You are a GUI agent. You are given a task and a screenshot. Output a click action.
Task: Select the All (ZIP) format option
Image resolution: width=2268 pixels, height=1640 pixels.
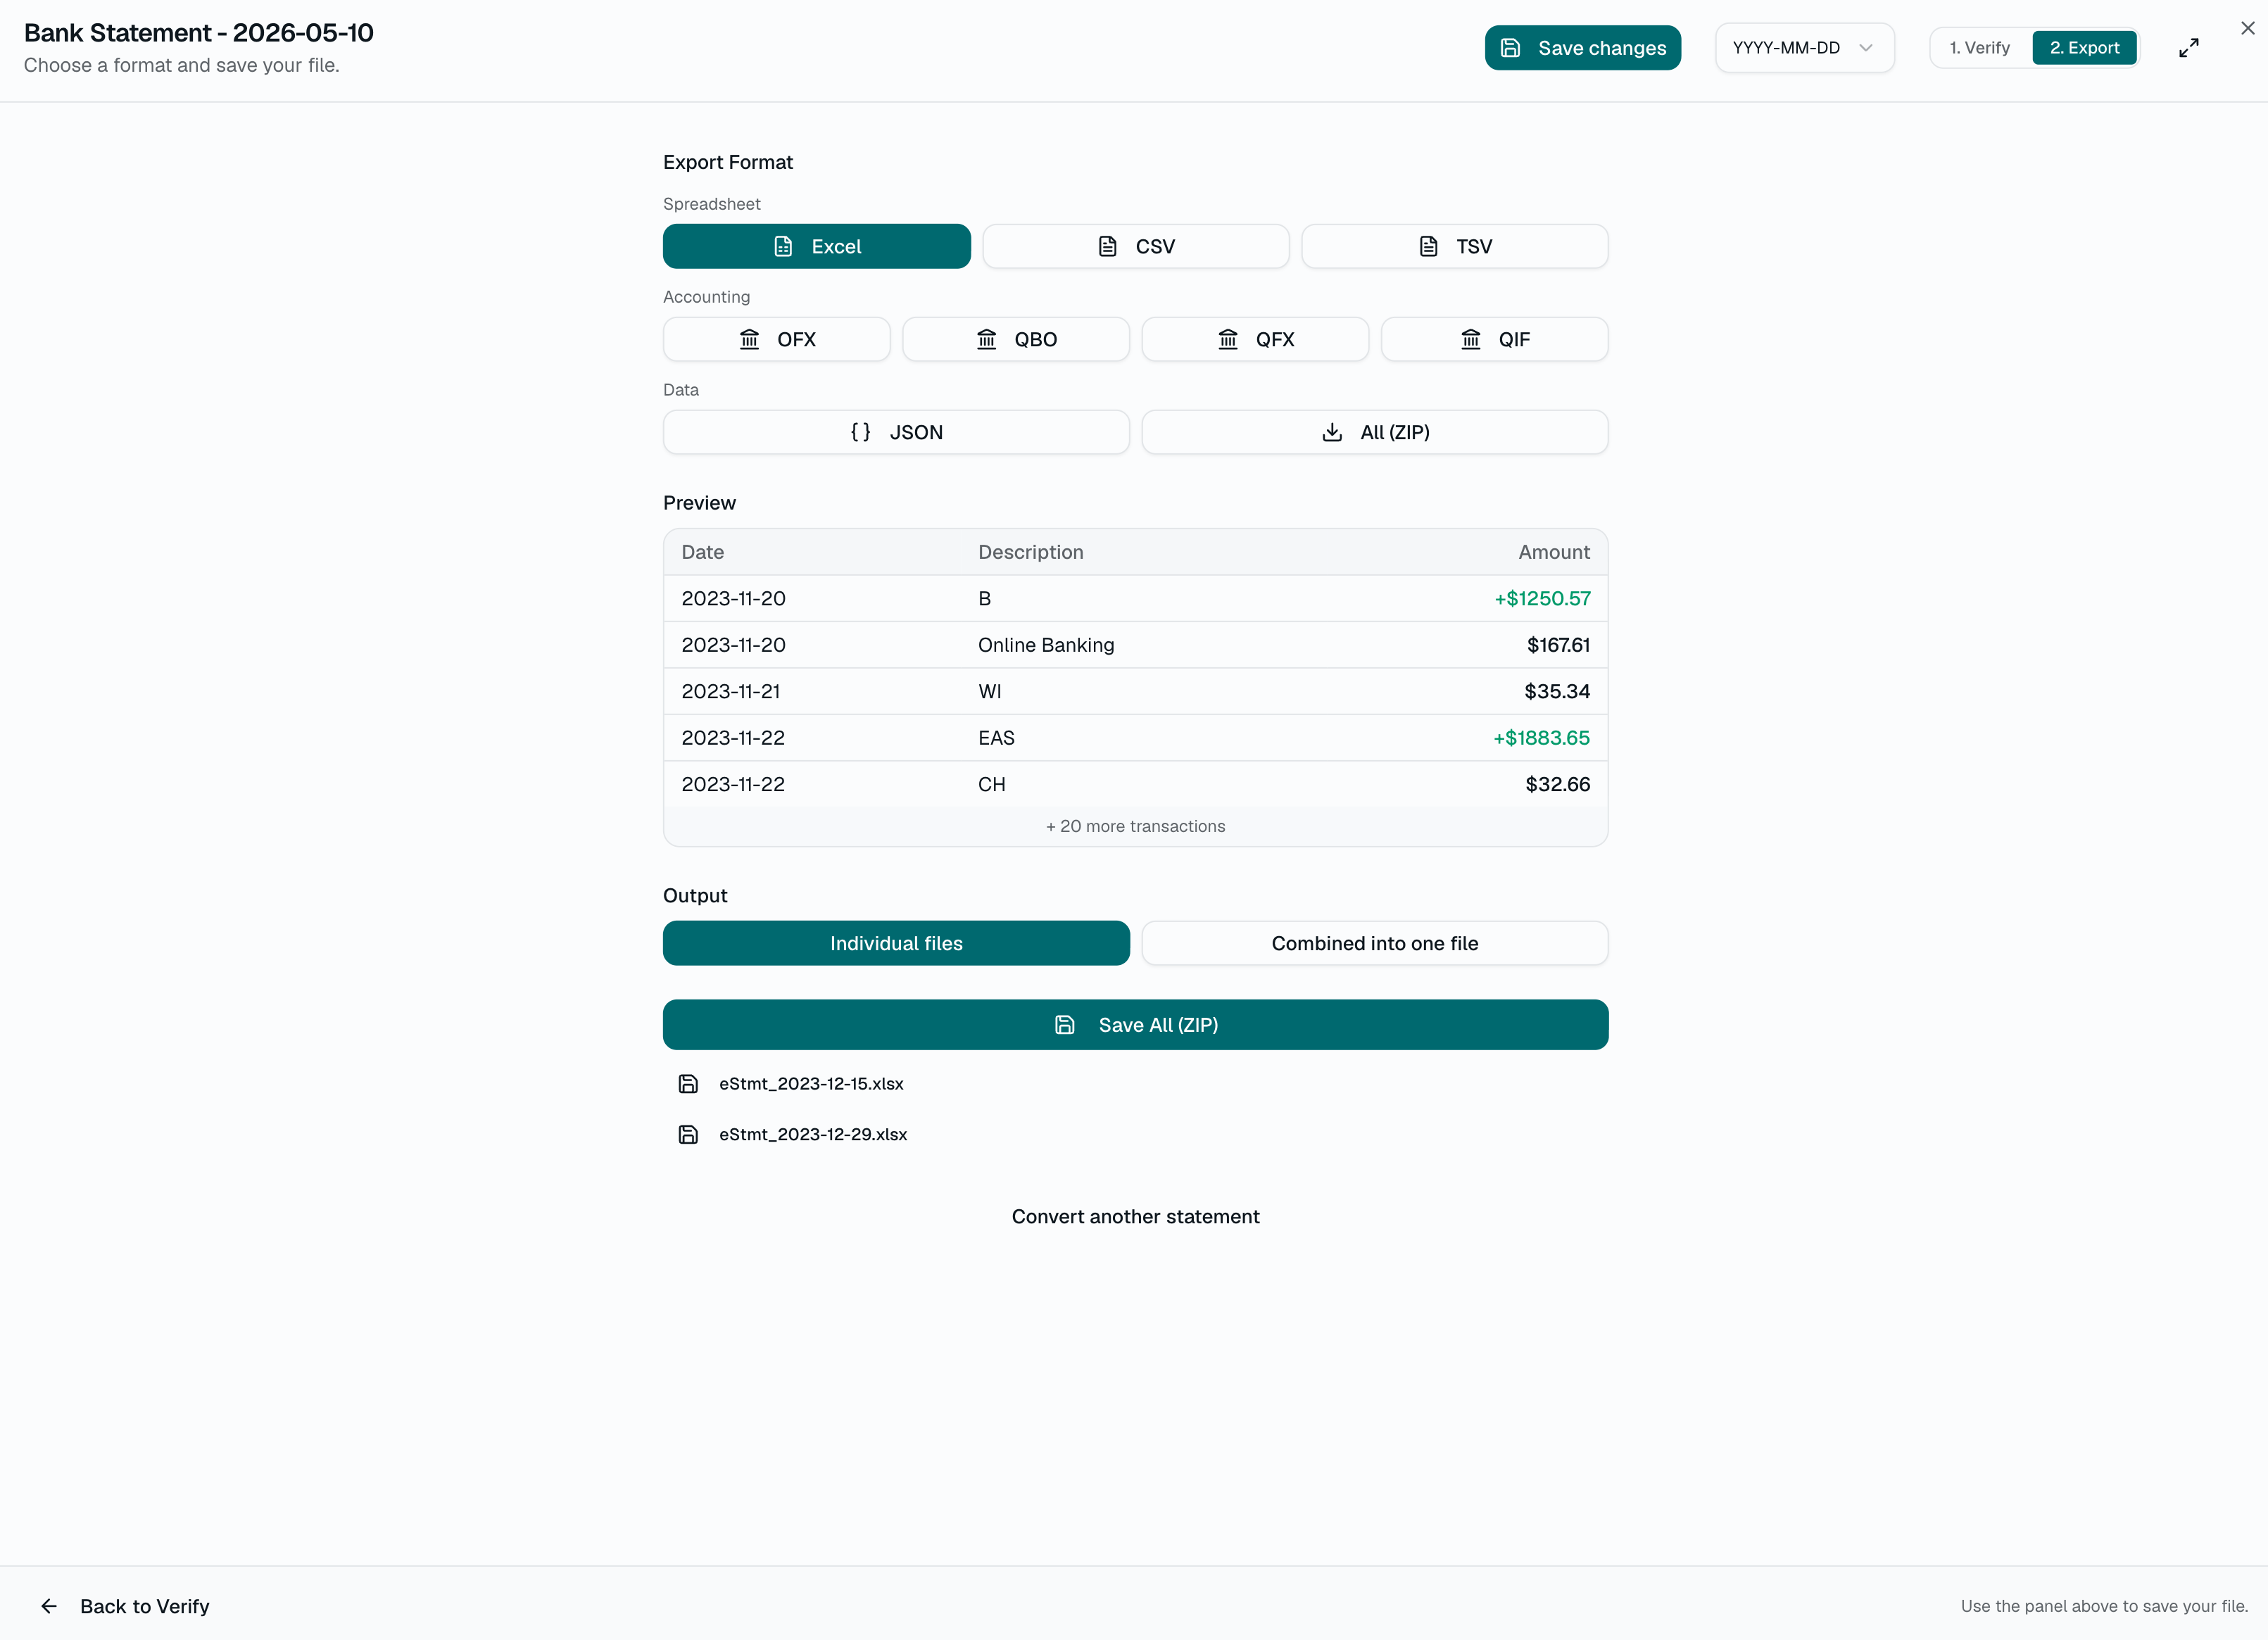point(1375,432)
